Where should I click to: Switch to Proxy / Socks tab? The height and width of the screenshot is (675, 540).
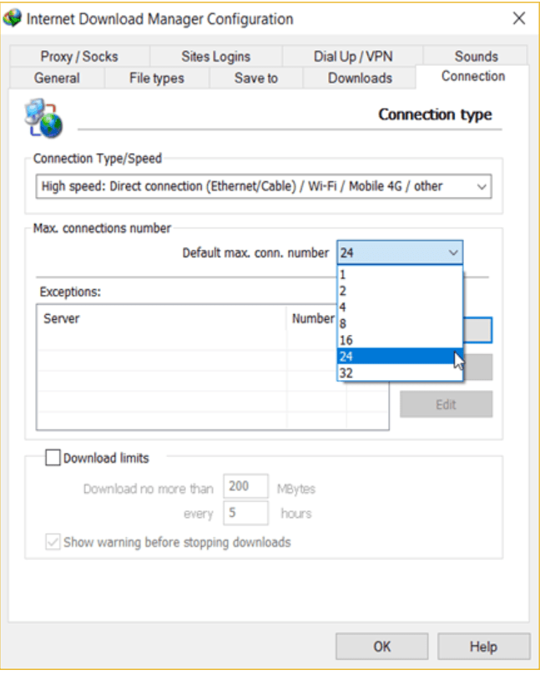tap(79, 57)
